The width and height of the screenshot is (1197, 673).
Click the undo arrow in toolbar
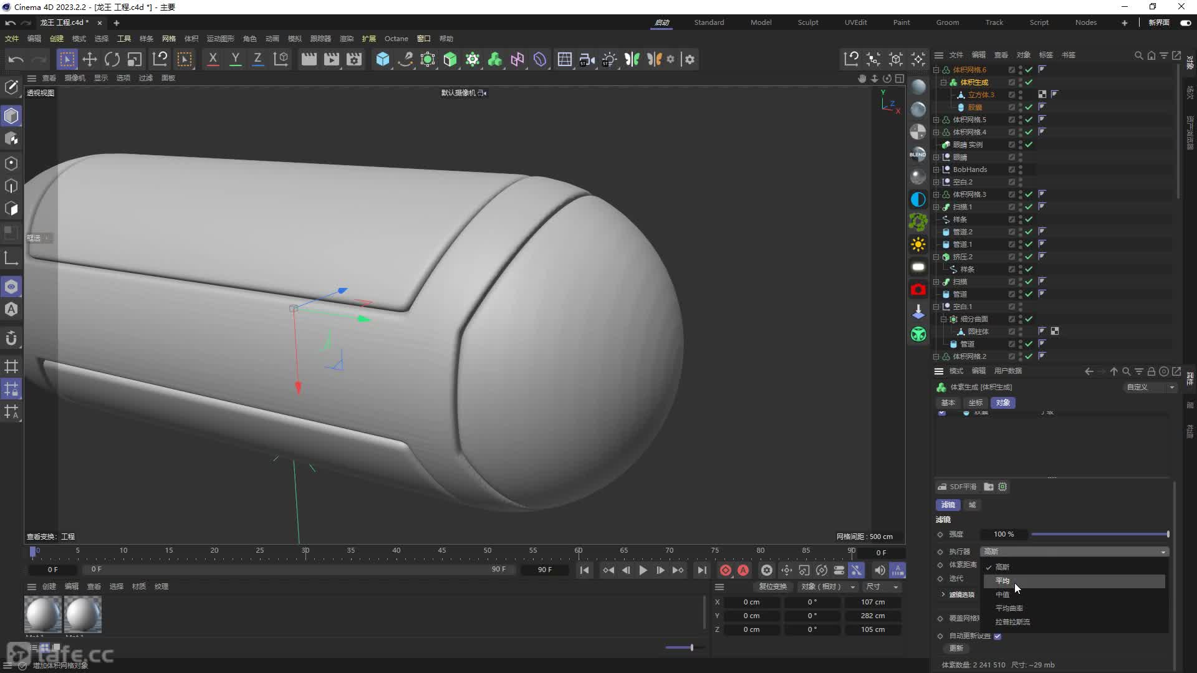tap(16, 59)
